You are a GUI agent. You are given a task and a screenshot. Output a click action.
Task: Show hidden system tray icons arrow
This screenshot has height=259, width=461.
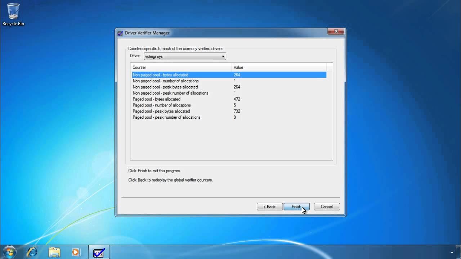click(452, 252)
